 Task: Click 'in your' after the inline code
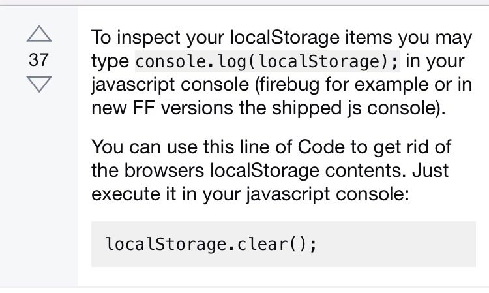point(435,61)
